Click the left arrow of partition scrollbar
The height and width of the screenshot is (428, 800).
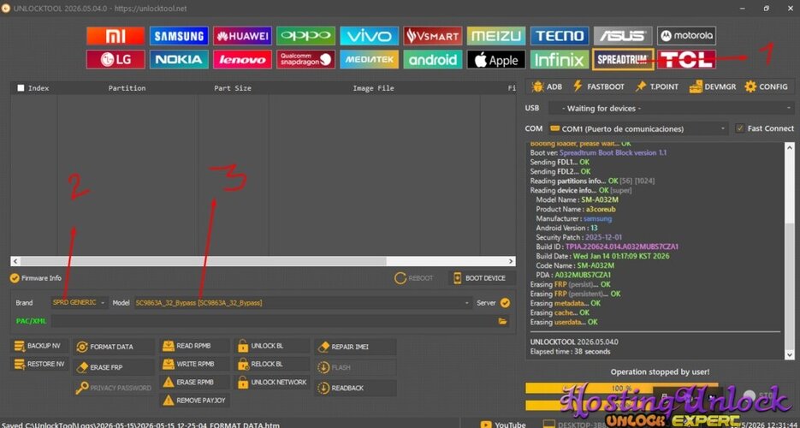tap(15, 261)
